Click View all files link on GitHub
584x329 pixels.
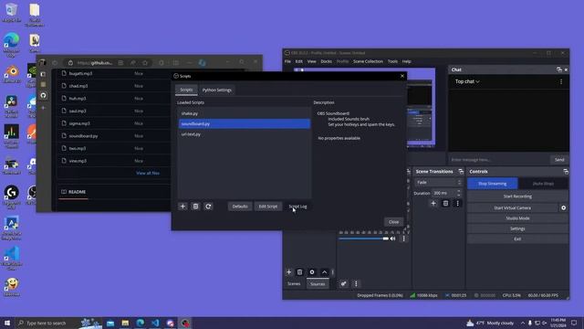pos(148,173)
